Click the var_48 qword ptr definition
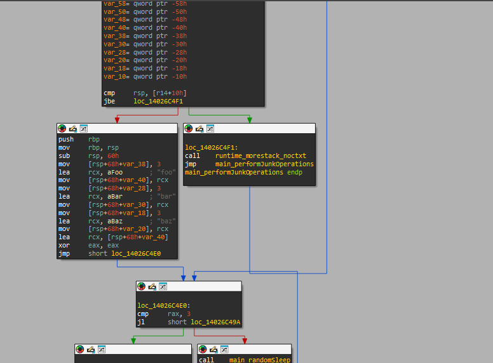The image size is (493, 363). [145, 20]
